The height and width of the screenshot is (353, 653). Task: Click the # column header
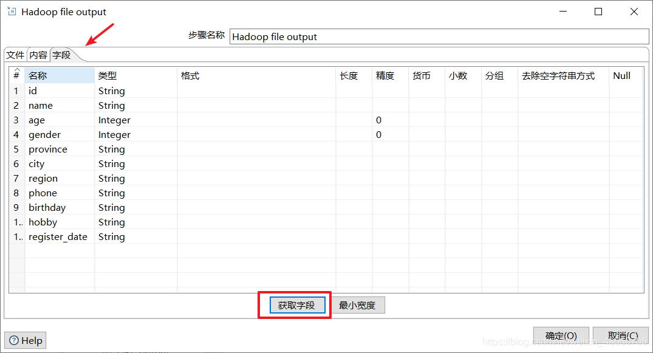pyautogui.click(x=16, y=75)
